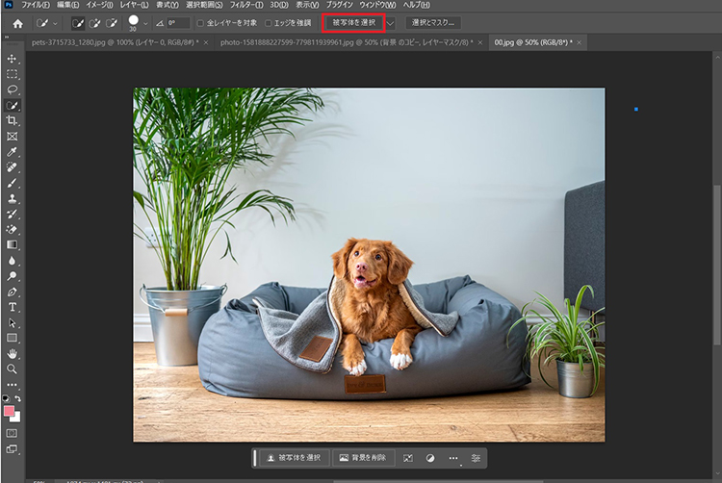
Task: Select the Clone Stamp tool
Action: coord(12,199)
